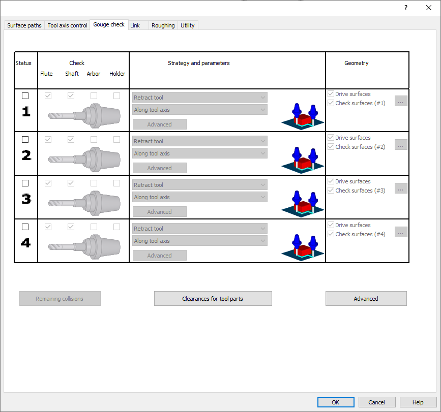This screenshot has width=441, height=412.
Task: Toggle status checkbox for gouge check 4
Action: tap(25, 227)
